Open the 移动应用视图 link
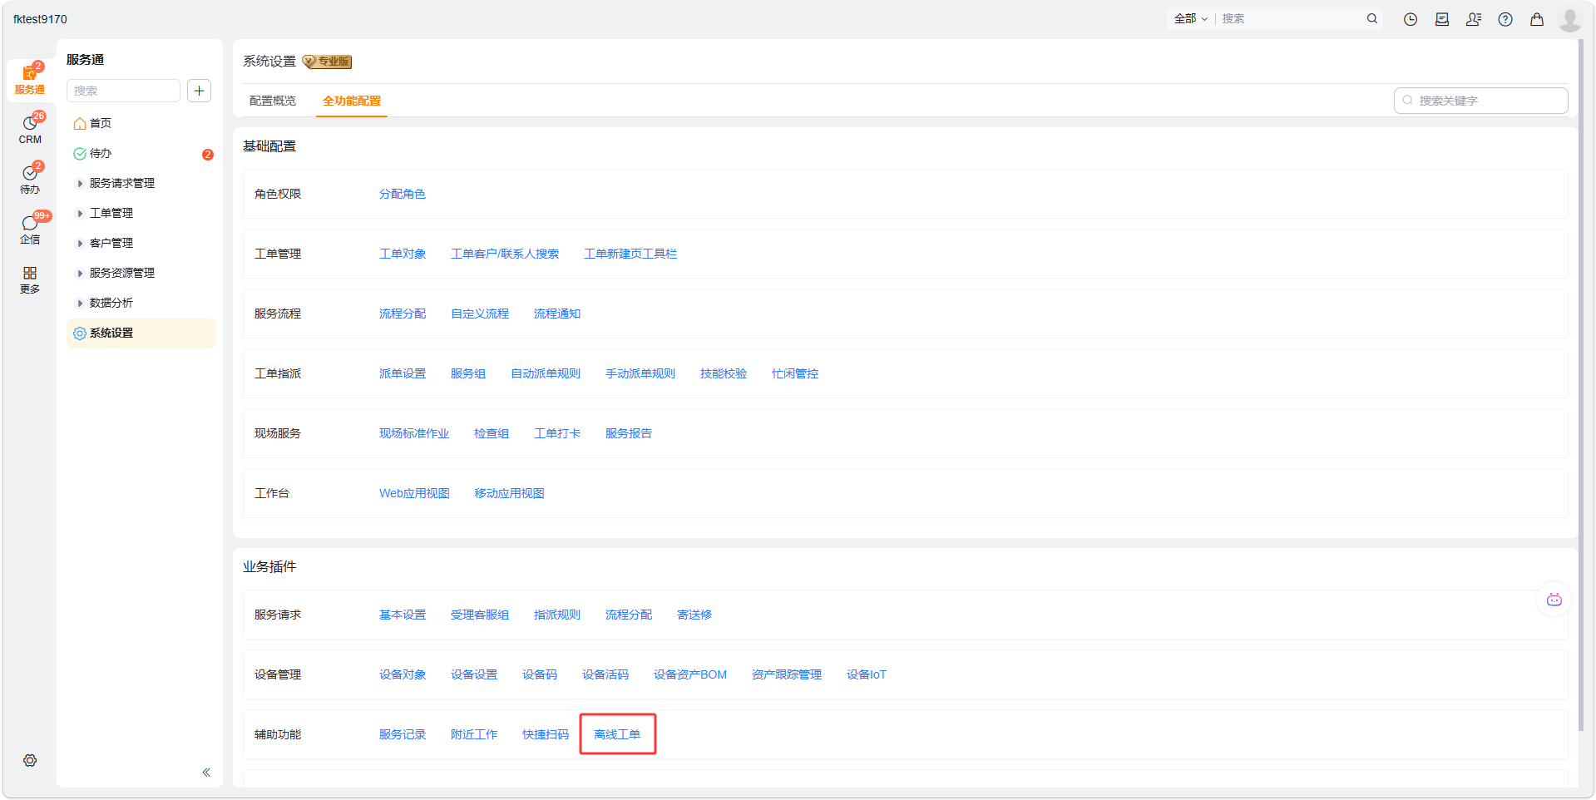Viewport: 1596px width, 800px height. coord(509,493)
